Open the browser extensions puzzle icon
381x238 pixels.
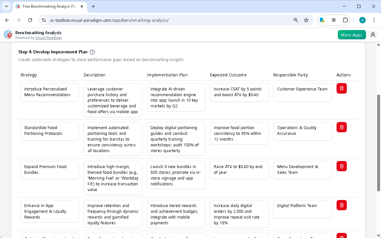click(345, 20)
